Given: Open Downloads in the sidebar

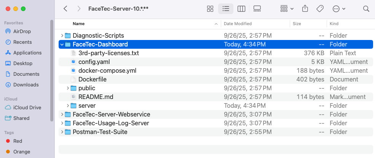Looking at the screenshot, I should click(x=26, y=85).
